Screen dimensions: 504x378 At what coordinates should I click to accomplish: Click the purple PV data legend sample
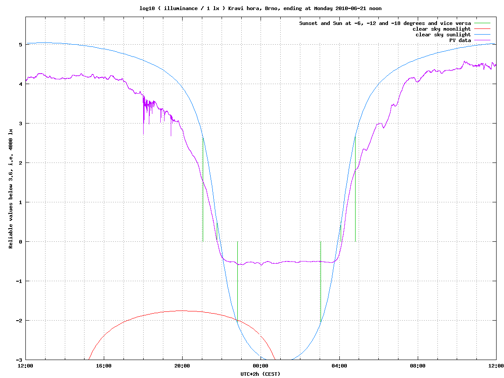click(482, 40)
